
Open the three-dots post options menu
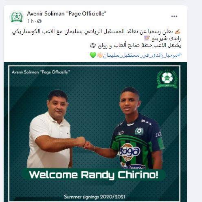coord(174,16)
